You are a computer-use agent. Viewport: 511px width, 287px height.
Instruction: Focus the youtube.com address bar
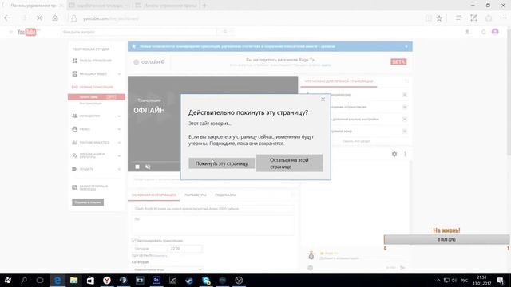click(248, 18)
